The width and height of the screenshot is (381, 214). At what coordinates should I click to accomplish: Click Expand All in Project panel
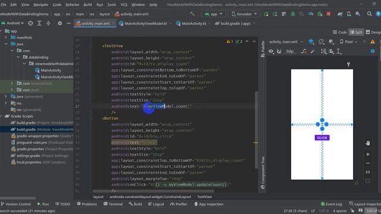coord(39,23)
